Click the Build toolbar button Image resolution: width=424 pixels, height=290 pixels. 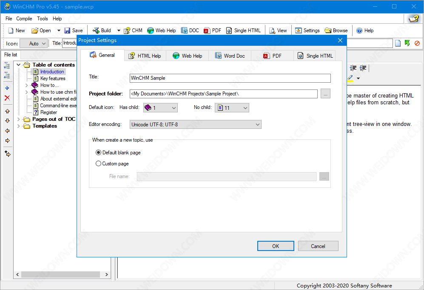(102, 31)
